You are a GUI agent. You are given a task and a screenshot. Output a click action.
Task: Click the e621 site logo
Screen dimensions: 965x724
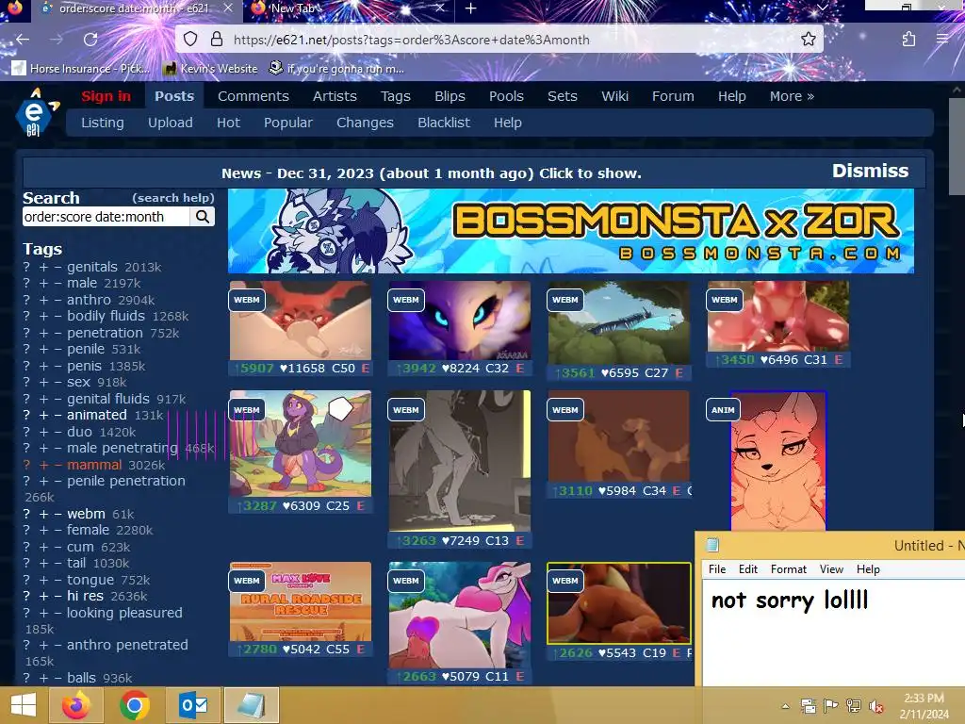36,113
